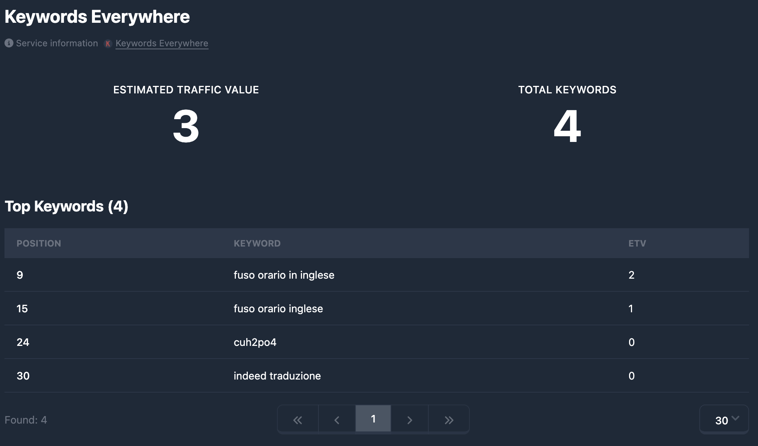Click the ETV column header

pos(637,243)
